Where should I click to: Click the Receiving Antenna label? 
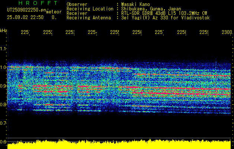tap(89, 18)
